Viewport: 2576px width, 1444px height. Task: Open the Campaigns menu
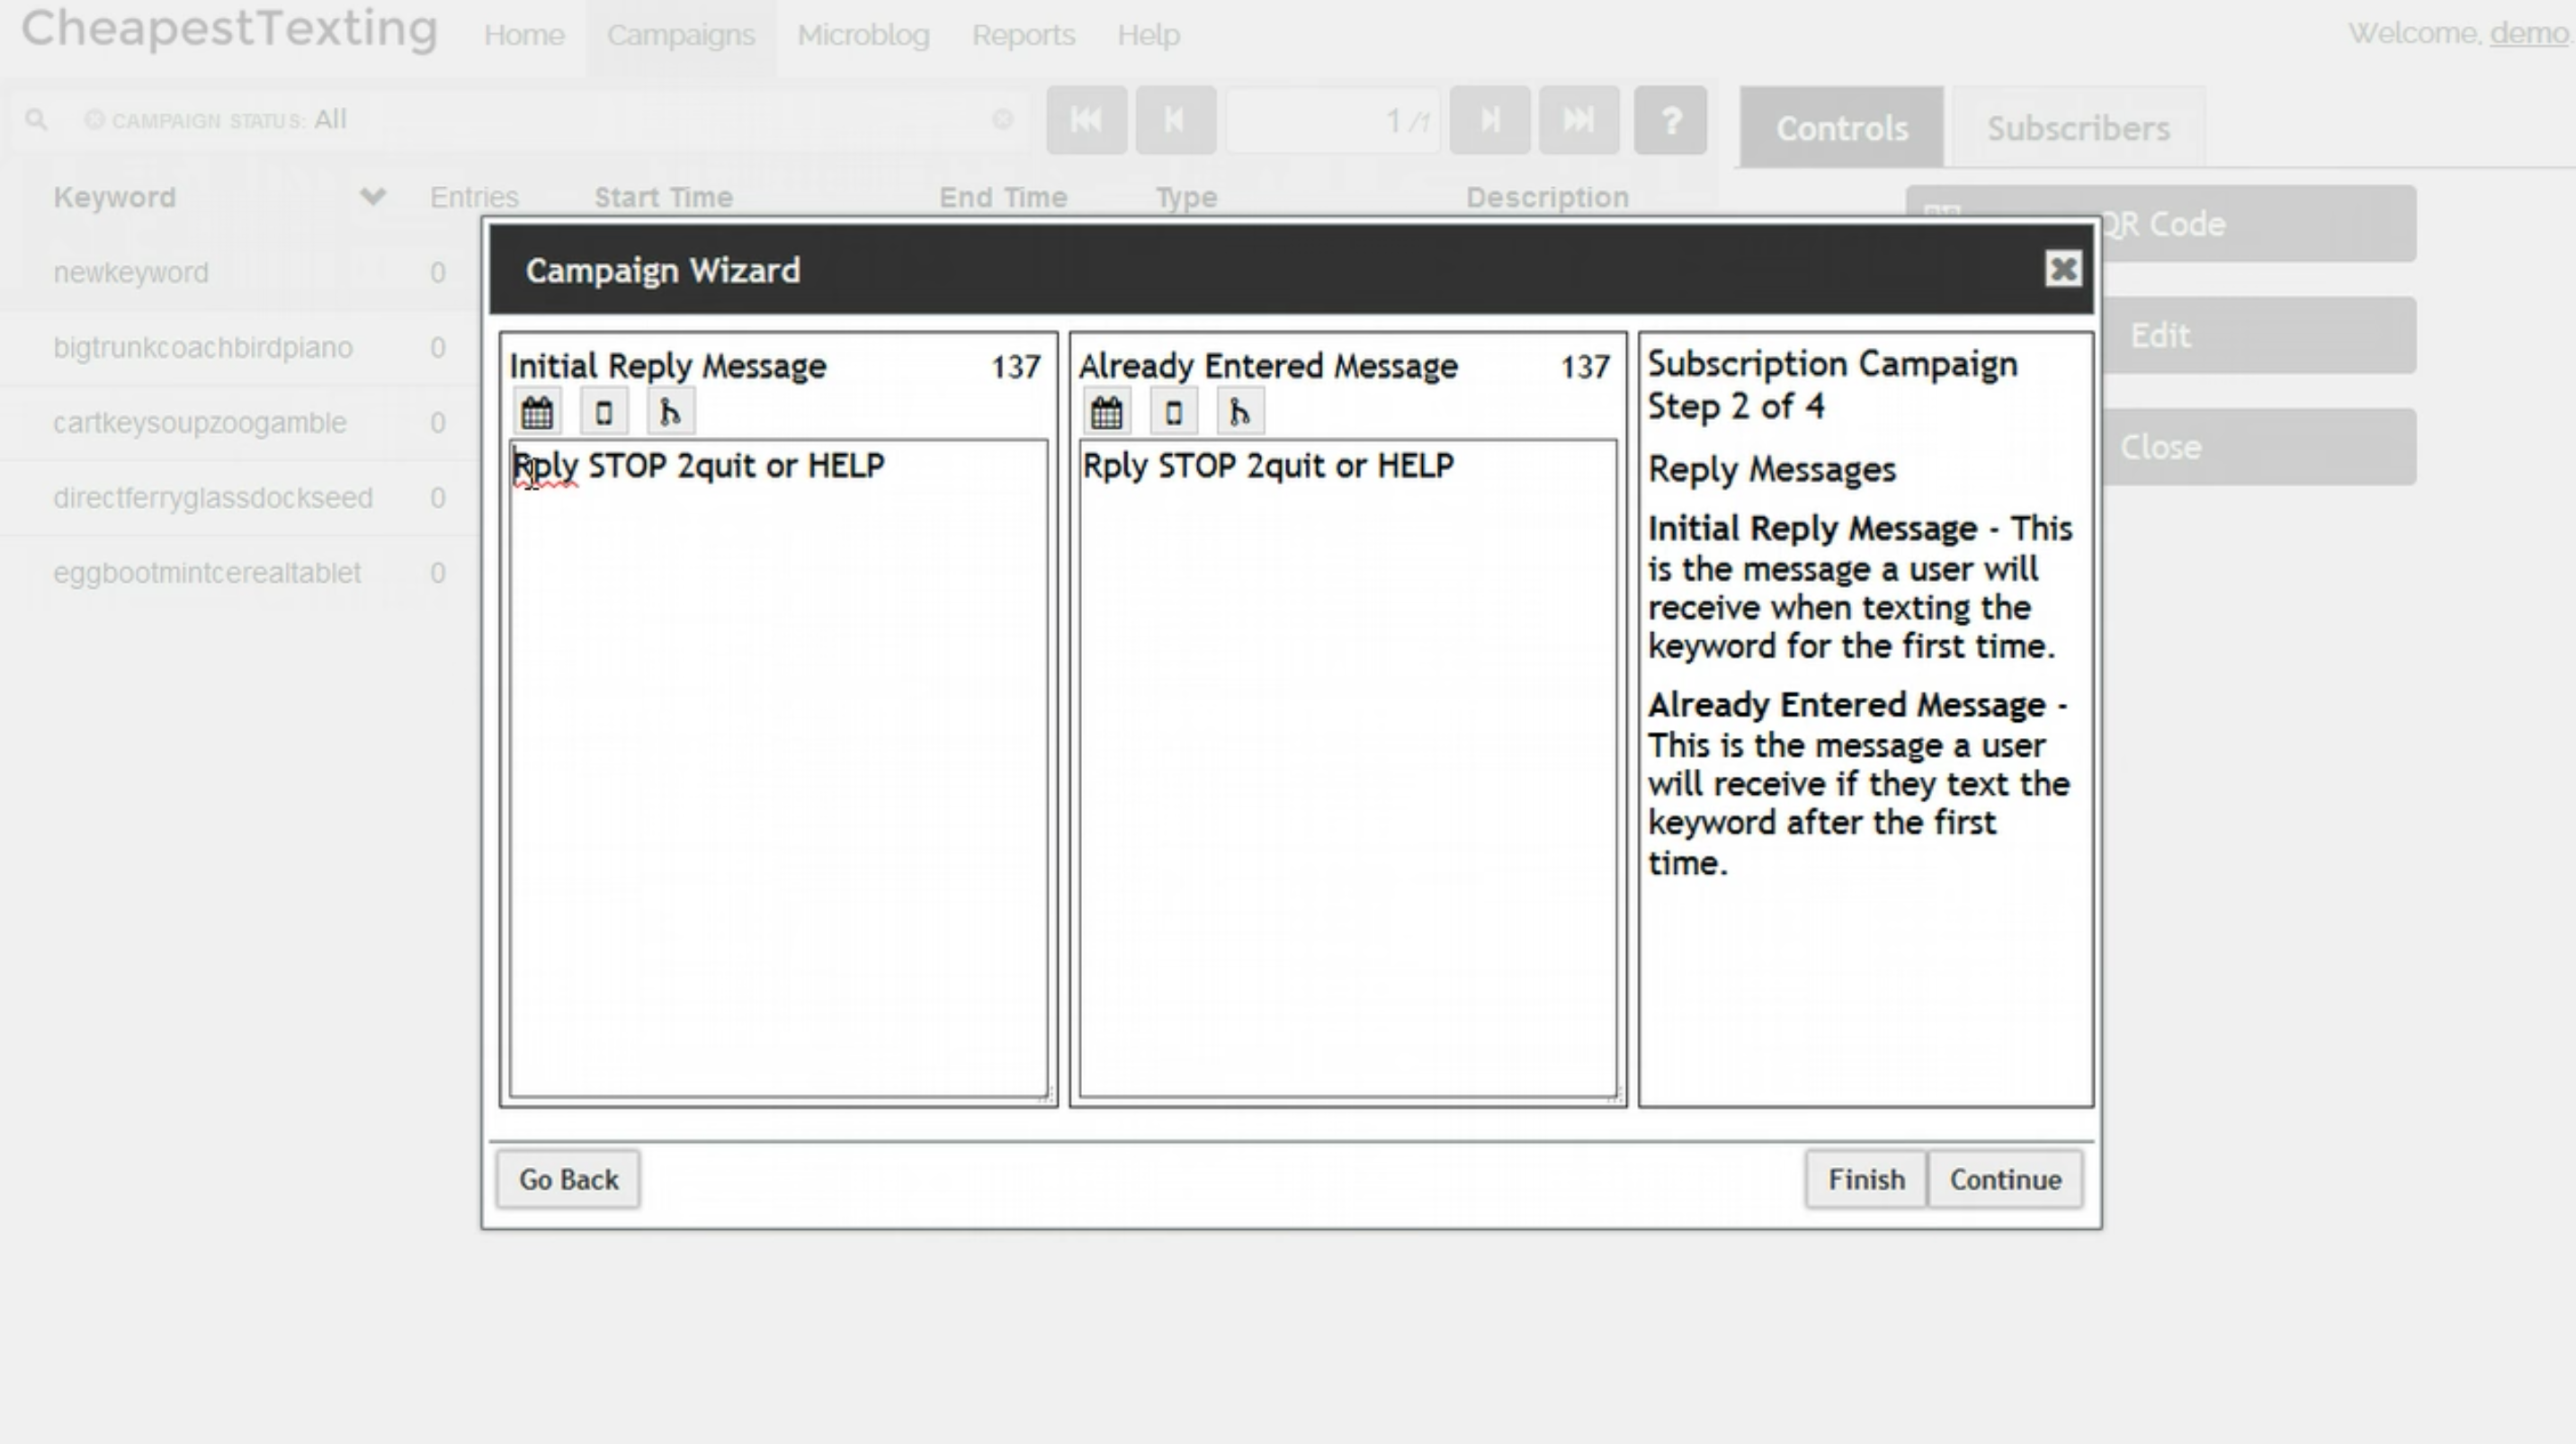(x=680, y=35)
